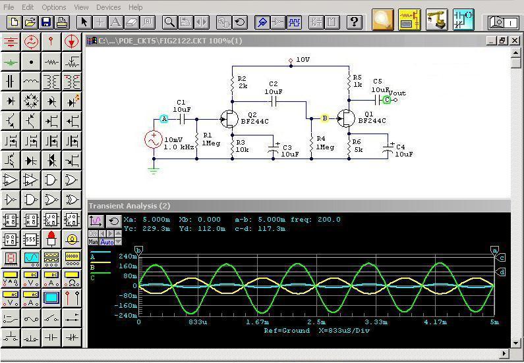The image size is (524, 363).
Task: Select the 555 timer component
Action: click(31, 239)
